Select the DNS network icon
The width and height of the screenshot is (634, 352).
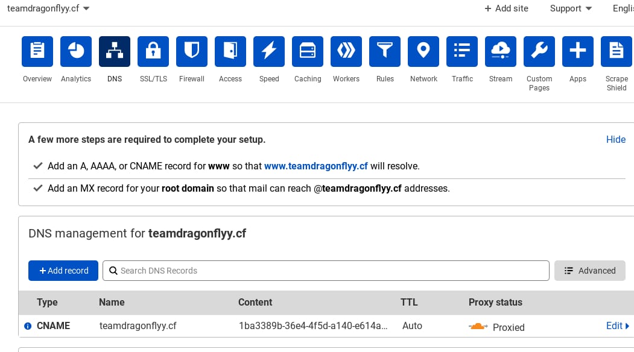(115, 51)
